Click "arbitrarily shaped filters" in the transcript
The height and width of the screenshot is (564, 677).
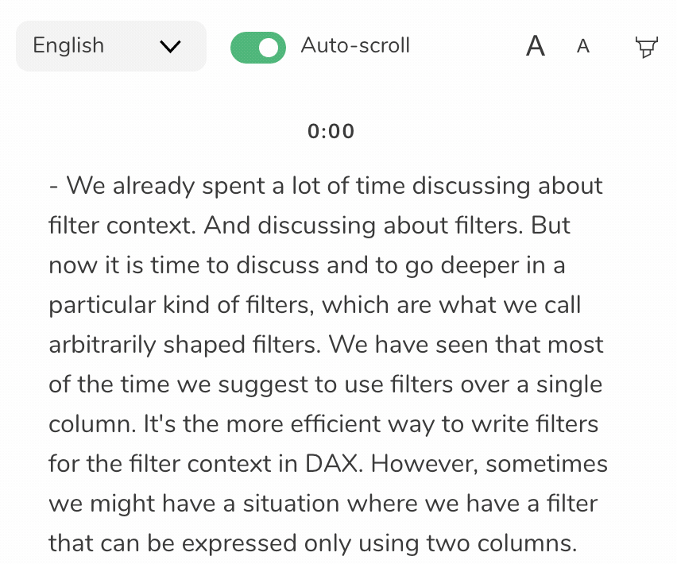pos(185,345)
